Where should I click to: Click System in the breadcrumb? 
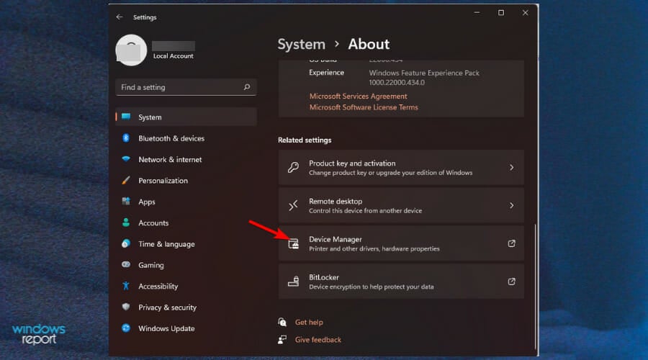pyautogui.click(x=301, y=44)
